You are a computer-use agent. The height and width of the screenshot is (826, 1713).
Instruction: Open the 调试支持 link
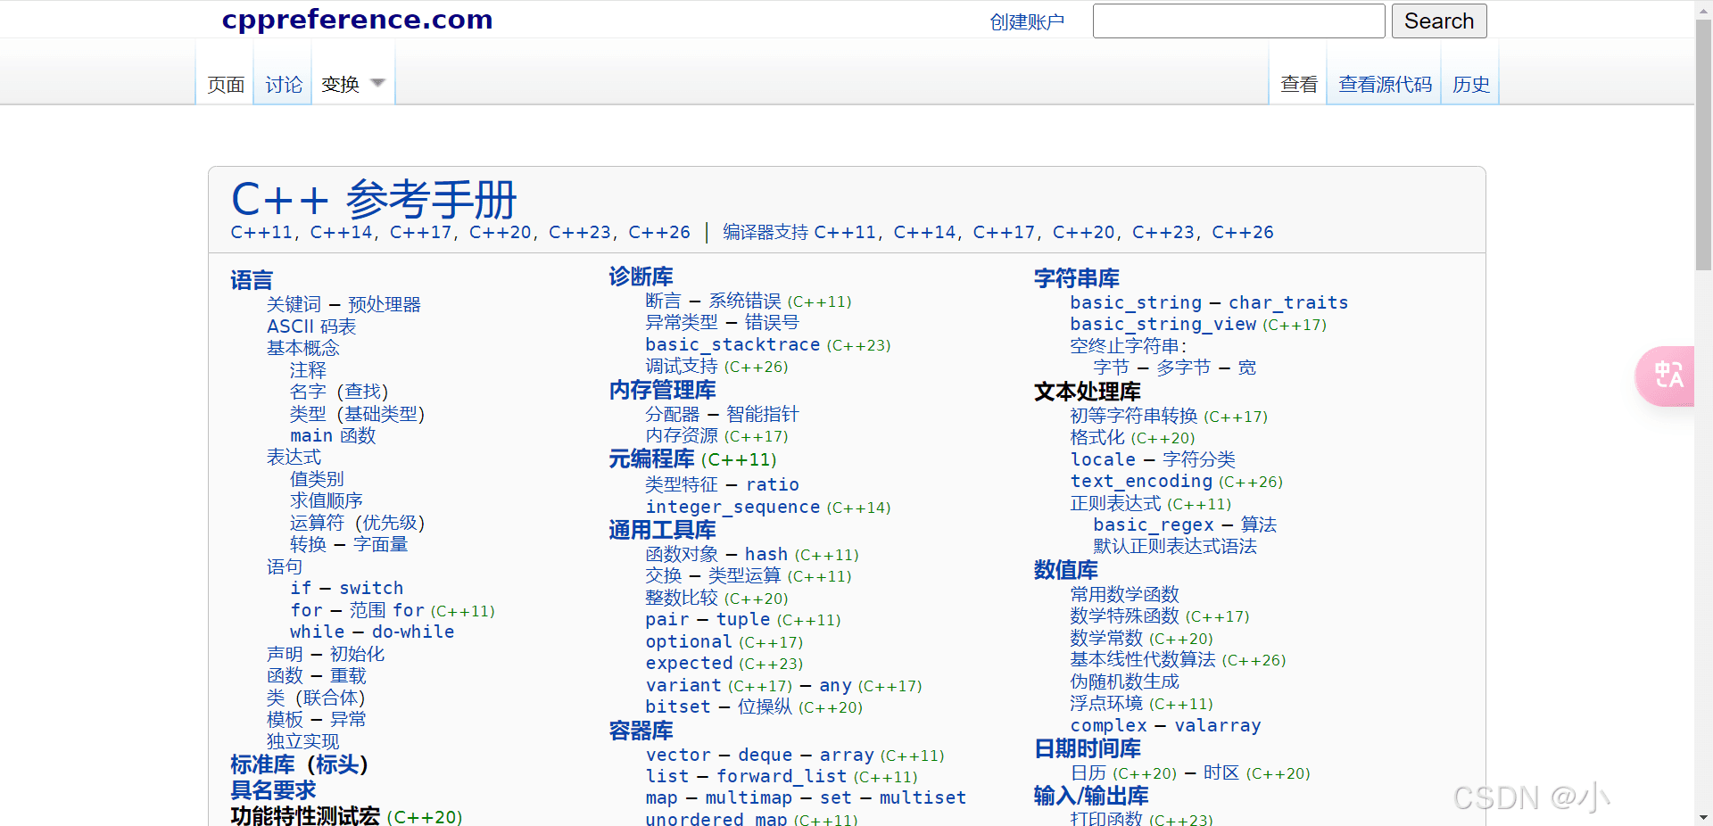682,366
